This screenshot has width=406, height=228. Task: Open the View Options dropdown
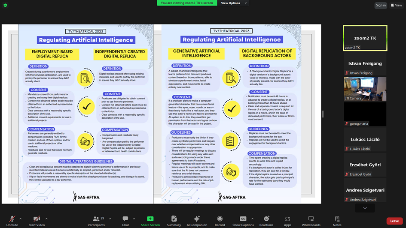pyautogui.click(x=234, y=3)
